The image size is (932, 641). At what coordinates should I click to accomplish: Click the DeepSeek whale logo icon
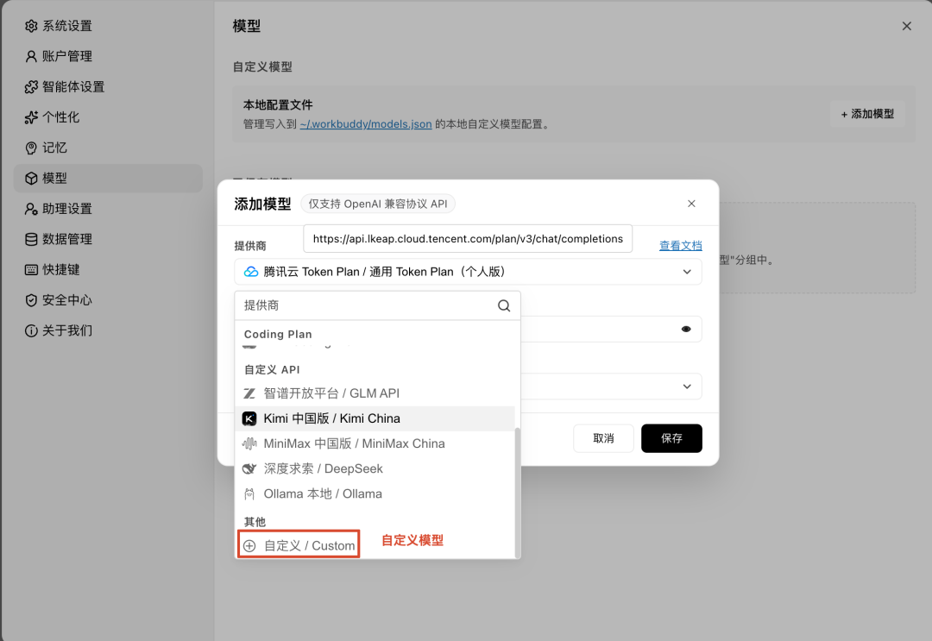tap(249, 468)
